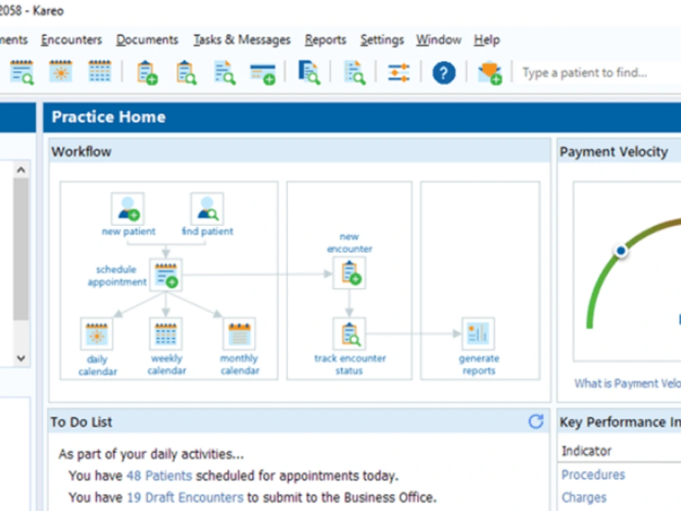Click the Indicator column header
681x511 pixels.
pos(586,451)
